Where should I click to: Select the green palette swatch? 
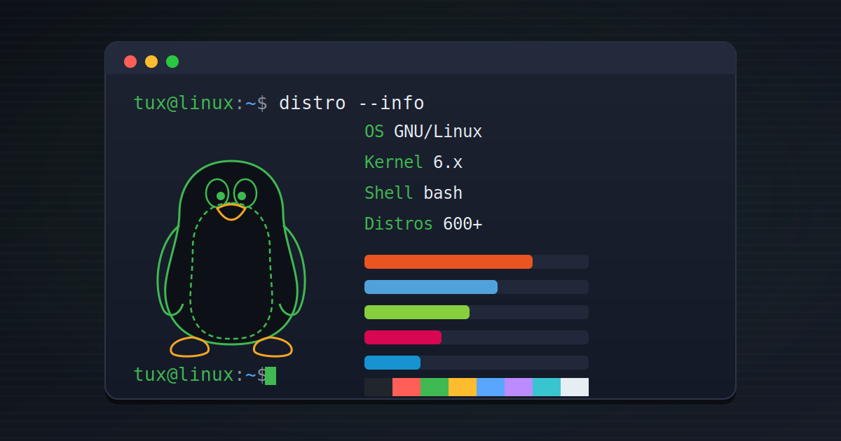coord(435,387)
